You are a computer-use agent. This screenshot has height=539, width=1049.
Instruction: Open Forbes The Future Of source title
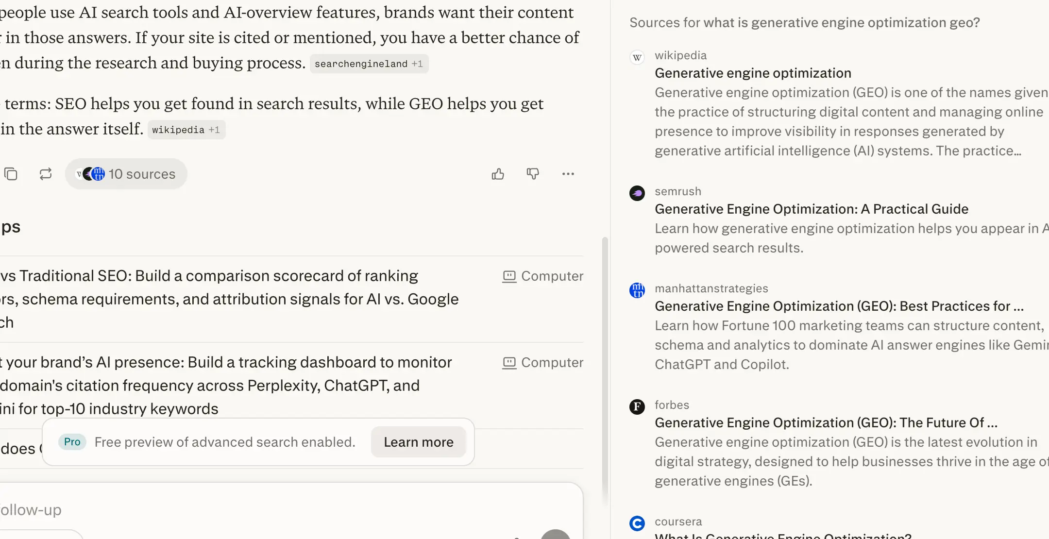(826, 423)
